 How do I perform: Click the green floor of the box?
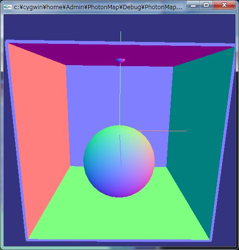(119, 216)
